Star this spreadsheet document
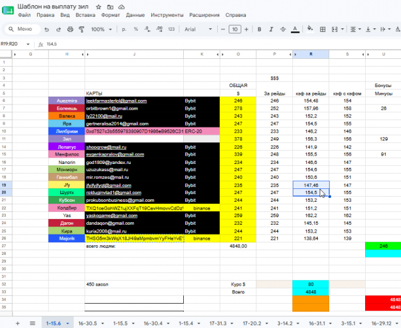 tap(99, 7)
